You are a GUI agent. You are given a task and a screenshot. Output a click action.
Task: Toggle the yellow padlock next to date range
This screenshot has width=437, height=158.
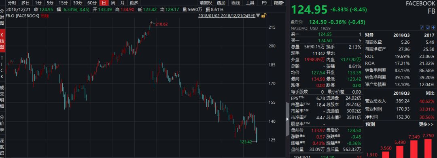pos(263,16)
